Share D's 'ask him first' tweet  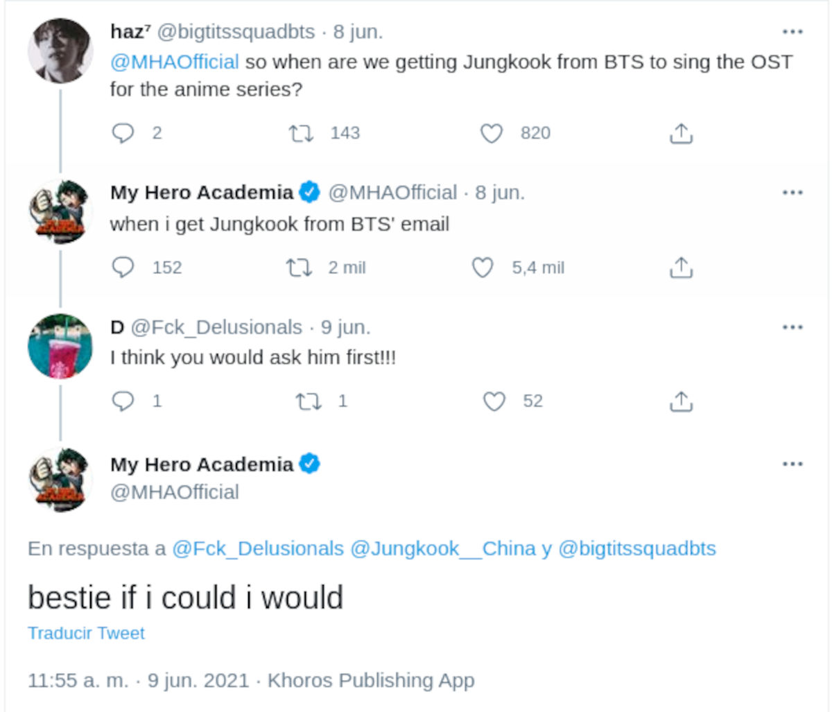[x=681, y=401]
